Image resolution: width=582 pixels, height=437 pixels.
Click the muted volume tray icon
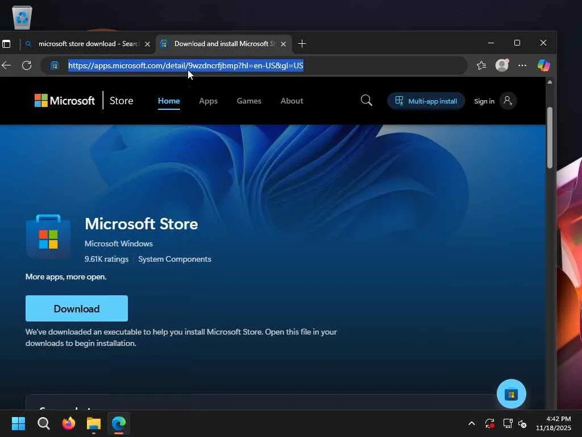point(523,423)
